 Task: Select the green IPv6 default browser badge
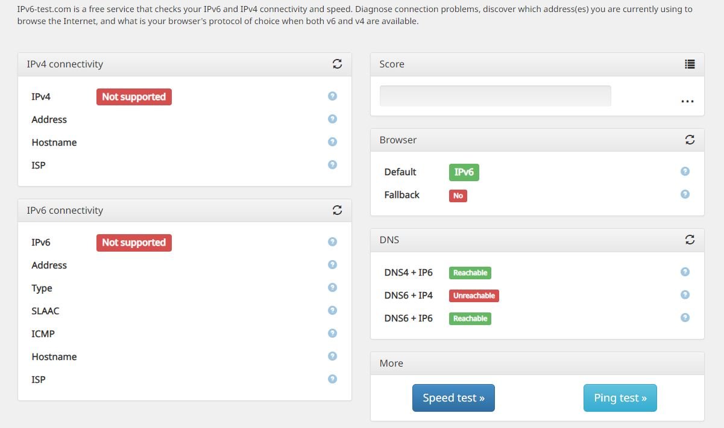(464, 172)
